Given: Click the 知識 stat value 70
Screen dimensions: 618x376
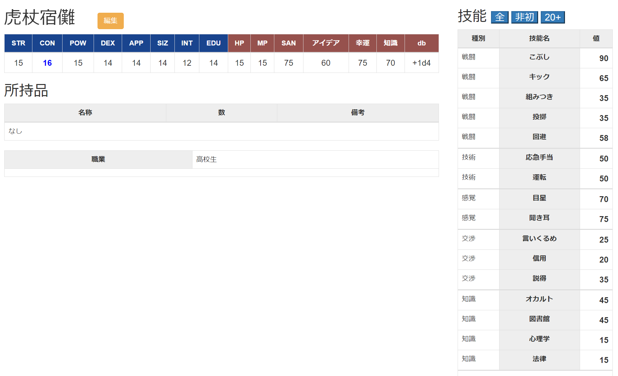Looking at the screenshot, I should [x=391, y=63].
